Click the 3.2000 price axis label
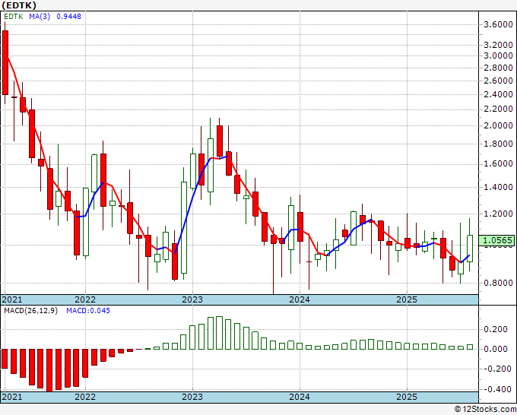This screenshot has width=517, height=415. (x=498, y=45)
